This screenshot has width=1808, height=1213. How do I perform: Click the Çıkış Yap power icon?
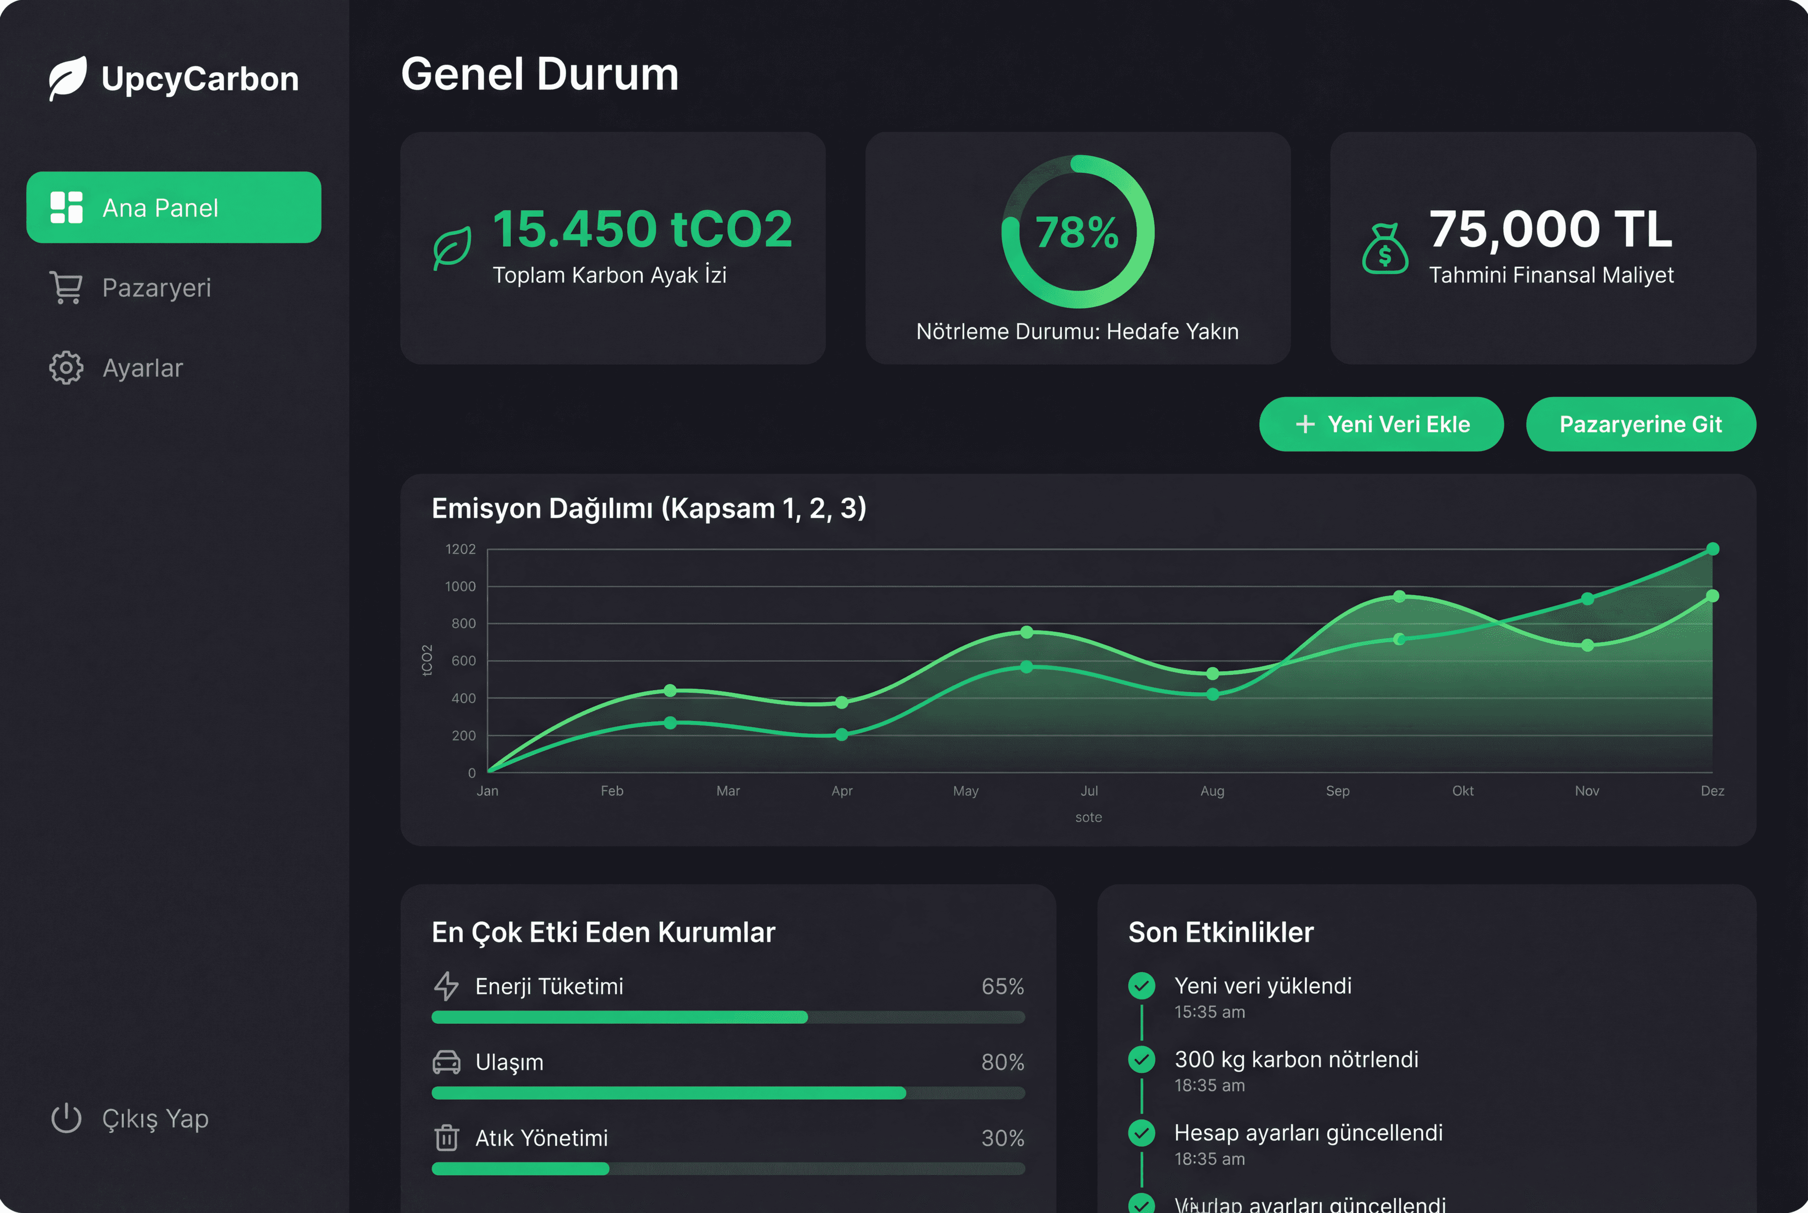(x=66, y=1118)
